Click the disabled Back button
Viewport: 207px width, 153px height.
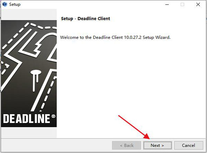coord(127,145)
